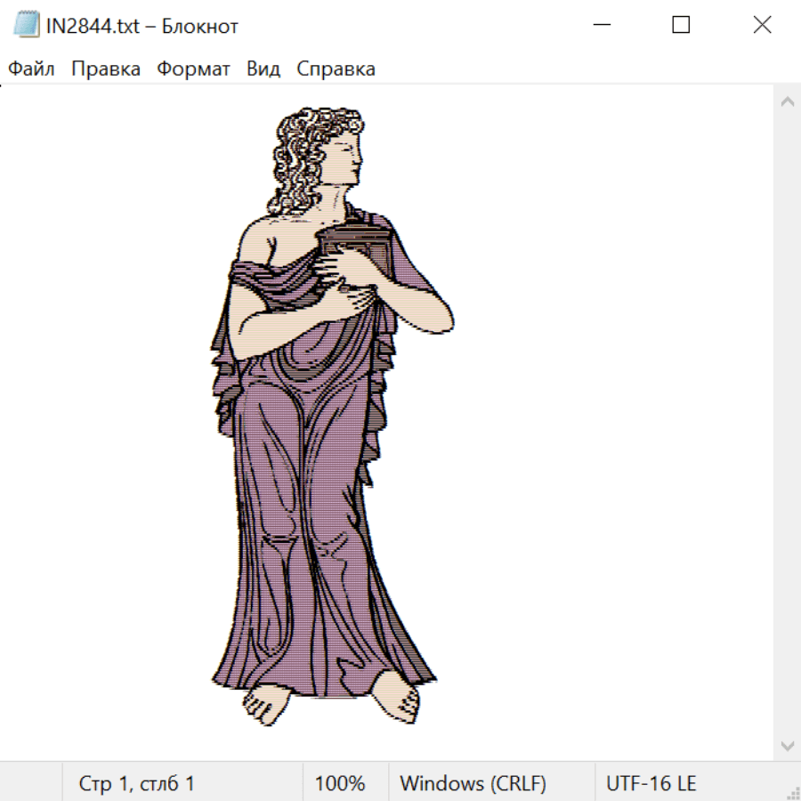Select the Формат menu
This screenshot has height=801, width=801.
click(193, 69)
